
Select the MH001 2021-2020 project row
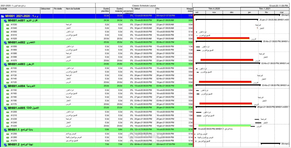(x=97, y=16)
